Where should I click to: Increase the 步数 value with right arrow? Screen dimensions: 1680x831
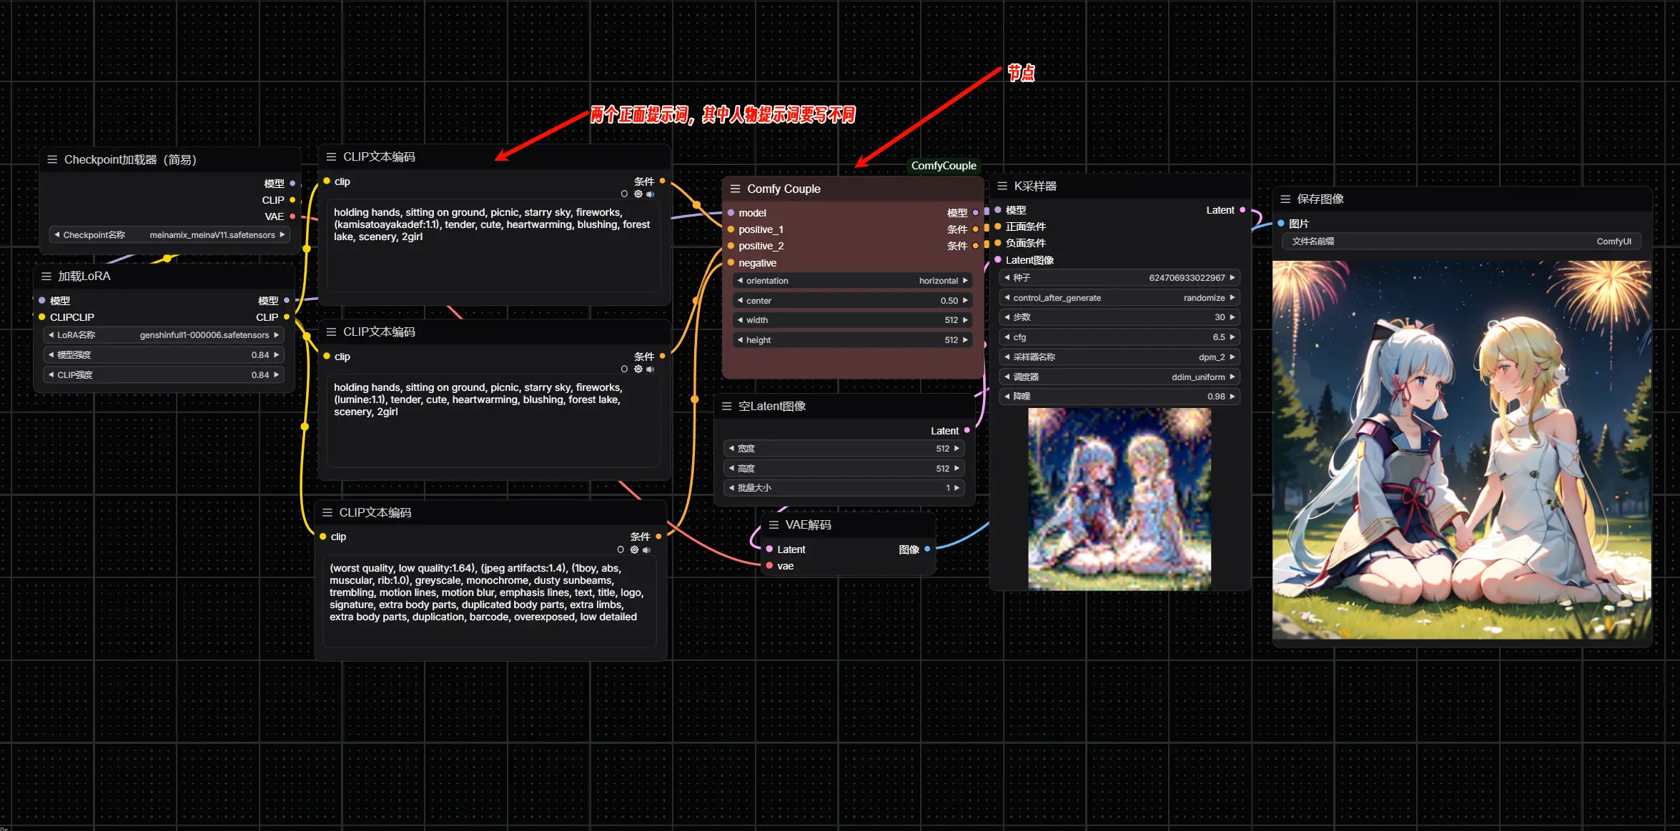coord(1232,317)
